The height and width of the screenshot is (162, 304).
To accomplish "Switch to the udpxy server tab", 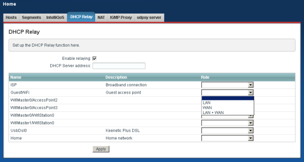I will click(149, 18).
